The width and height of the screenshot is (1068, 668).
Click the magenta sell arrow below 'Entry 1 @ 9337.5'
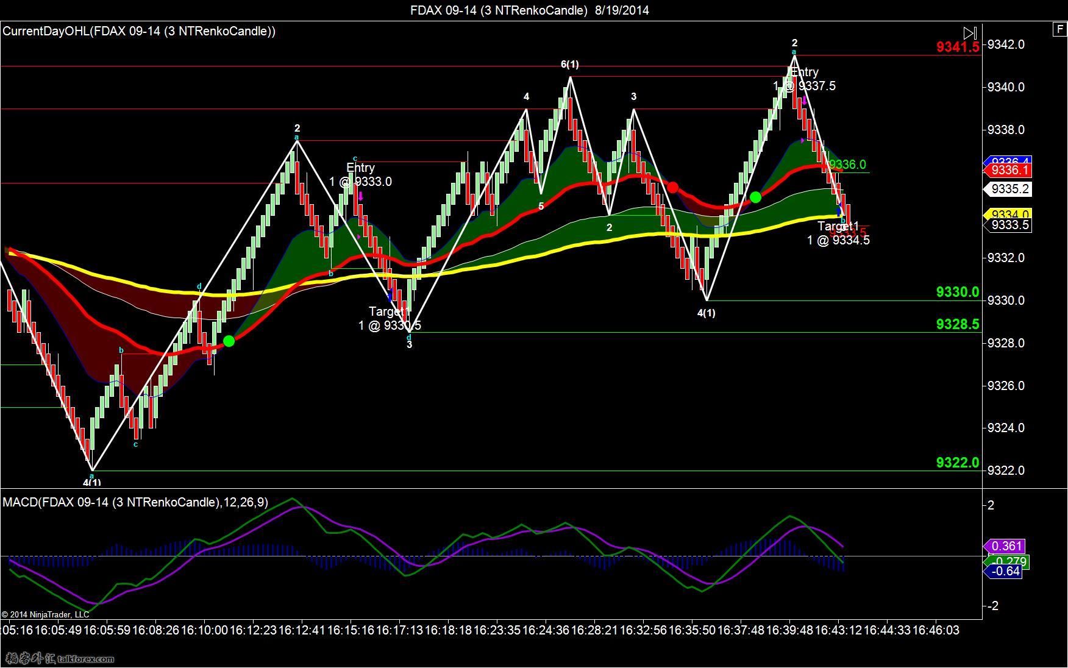tap(805, 100)
